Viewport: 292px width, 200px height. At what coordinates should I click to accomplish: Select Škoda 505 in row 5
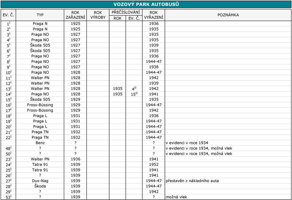coord(40,45)
